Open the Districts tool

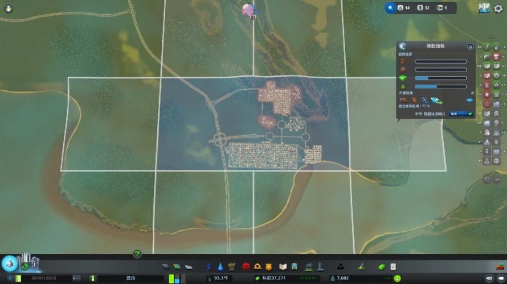click(x=189, y=266)
